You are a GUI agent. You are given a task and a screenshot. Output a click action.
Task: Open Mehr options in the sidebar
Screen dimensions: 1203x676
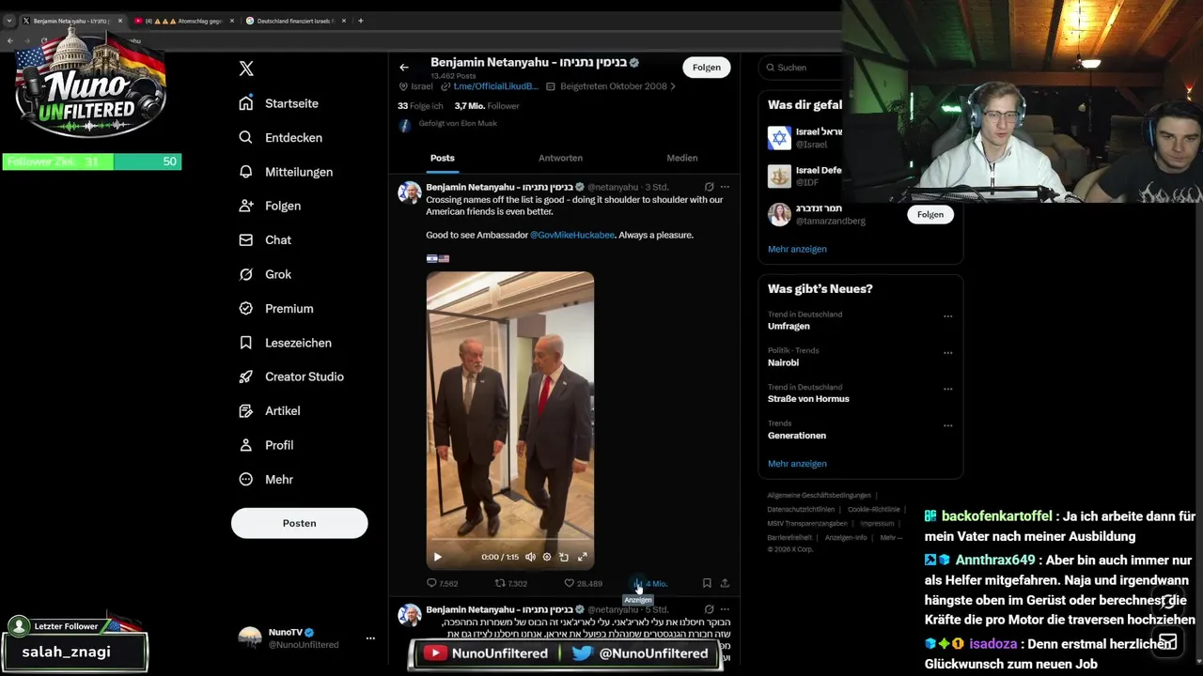point(266,479)
